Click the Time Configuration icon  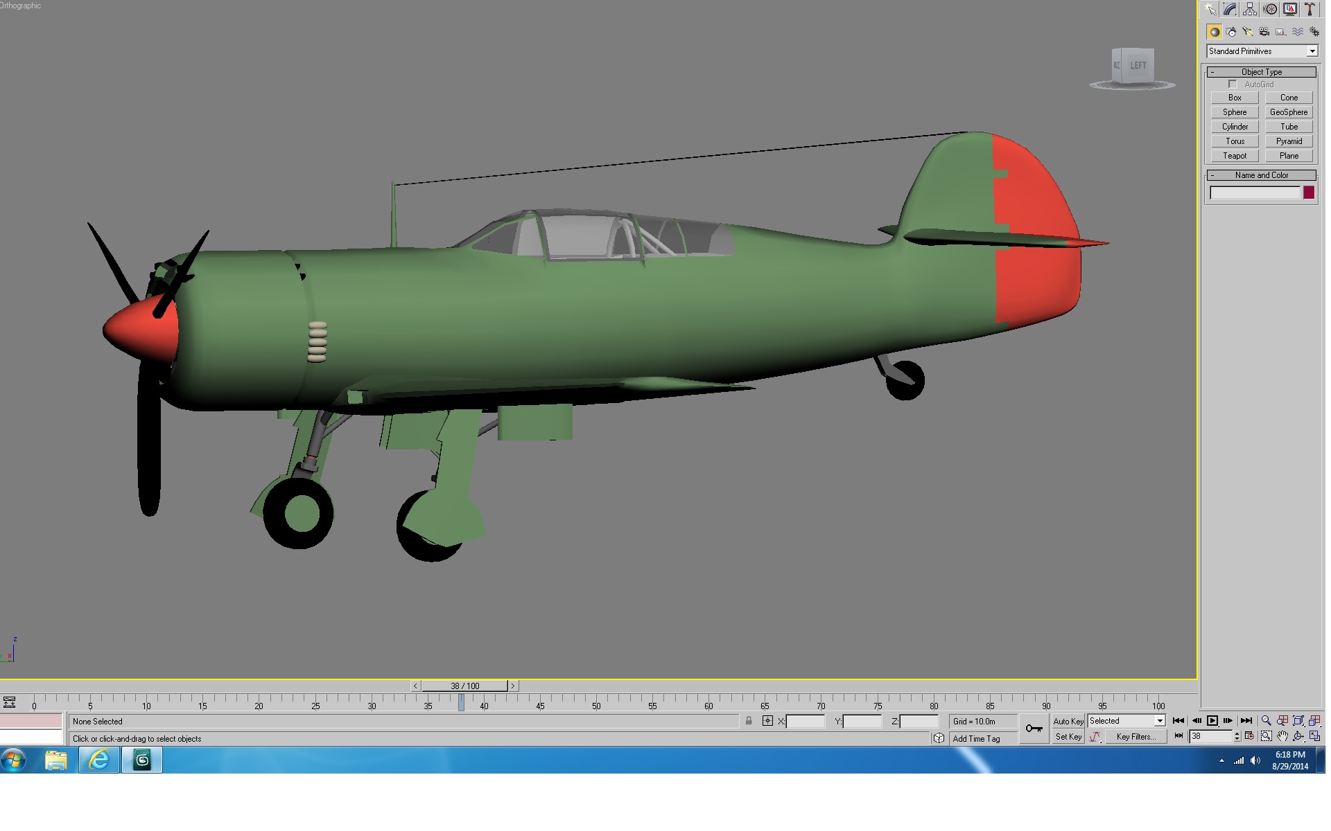(1249, 737)
